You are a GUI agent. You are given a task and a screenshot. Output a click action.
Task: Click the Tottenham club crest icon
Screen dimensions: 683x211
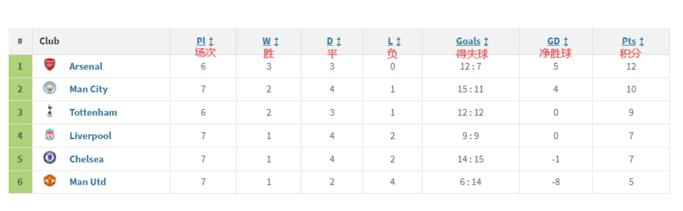coord(50,112)
